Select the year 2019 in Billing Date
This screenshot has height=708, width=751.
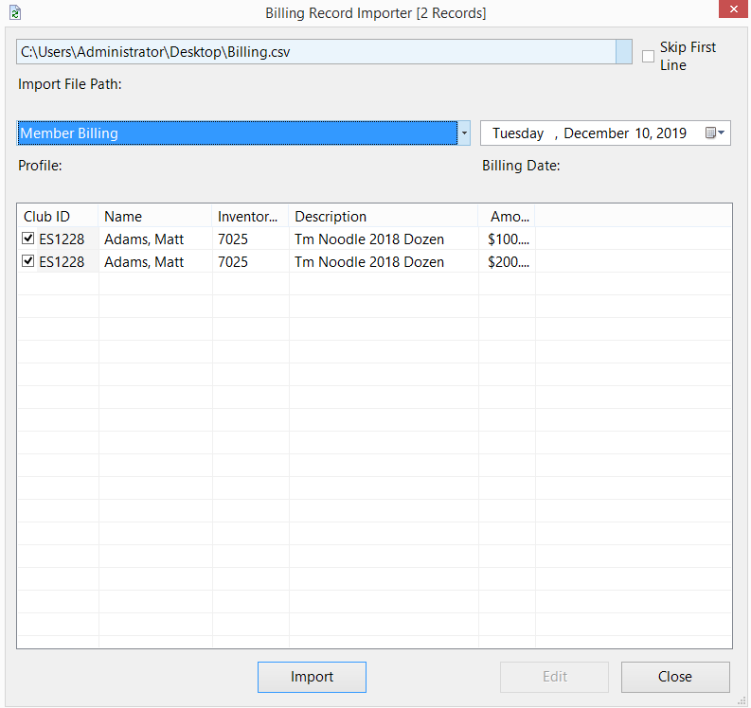[671, 133]
